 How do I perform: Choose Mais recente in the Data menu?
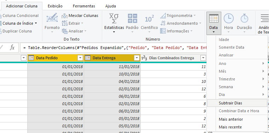pos(237,127)
